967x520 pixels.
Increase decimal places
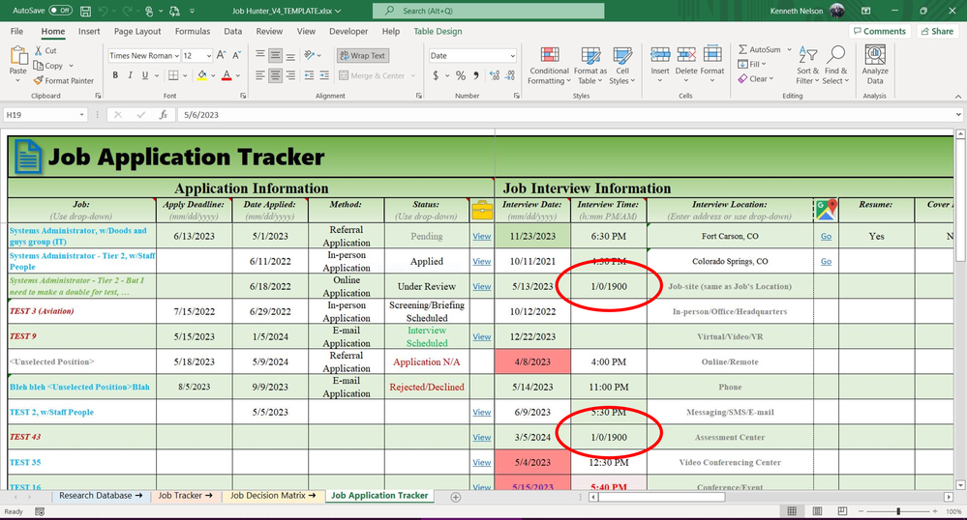495,75
